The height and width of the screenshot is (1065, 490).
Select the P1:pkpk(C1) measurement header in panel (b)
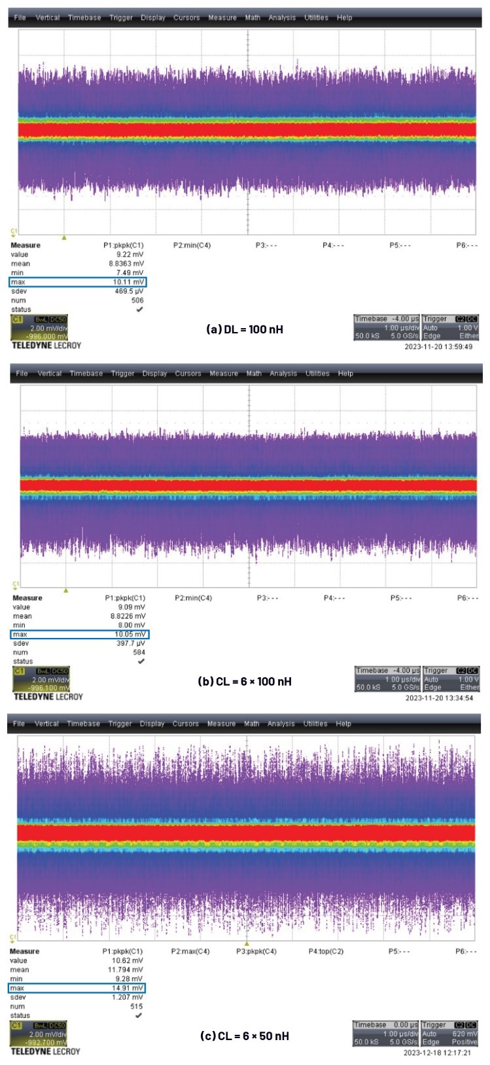[x=125, y=598]
